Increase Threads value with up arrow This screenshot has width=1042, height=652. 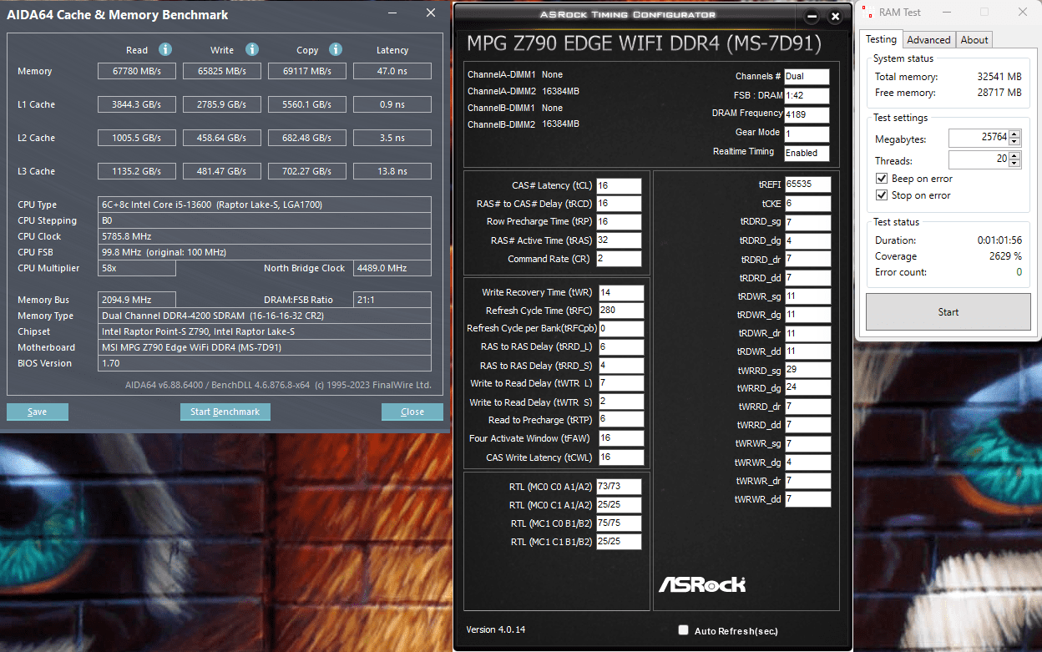pyautogui.click(x=1014, y=155)
